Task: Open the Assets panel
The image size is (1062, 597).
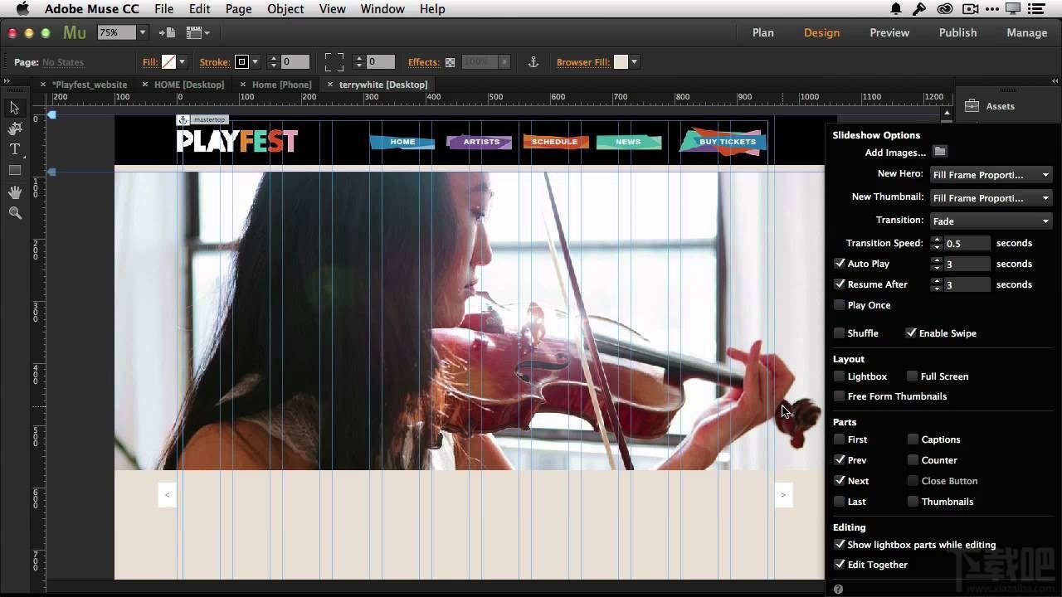Action: coord(1000,106)
